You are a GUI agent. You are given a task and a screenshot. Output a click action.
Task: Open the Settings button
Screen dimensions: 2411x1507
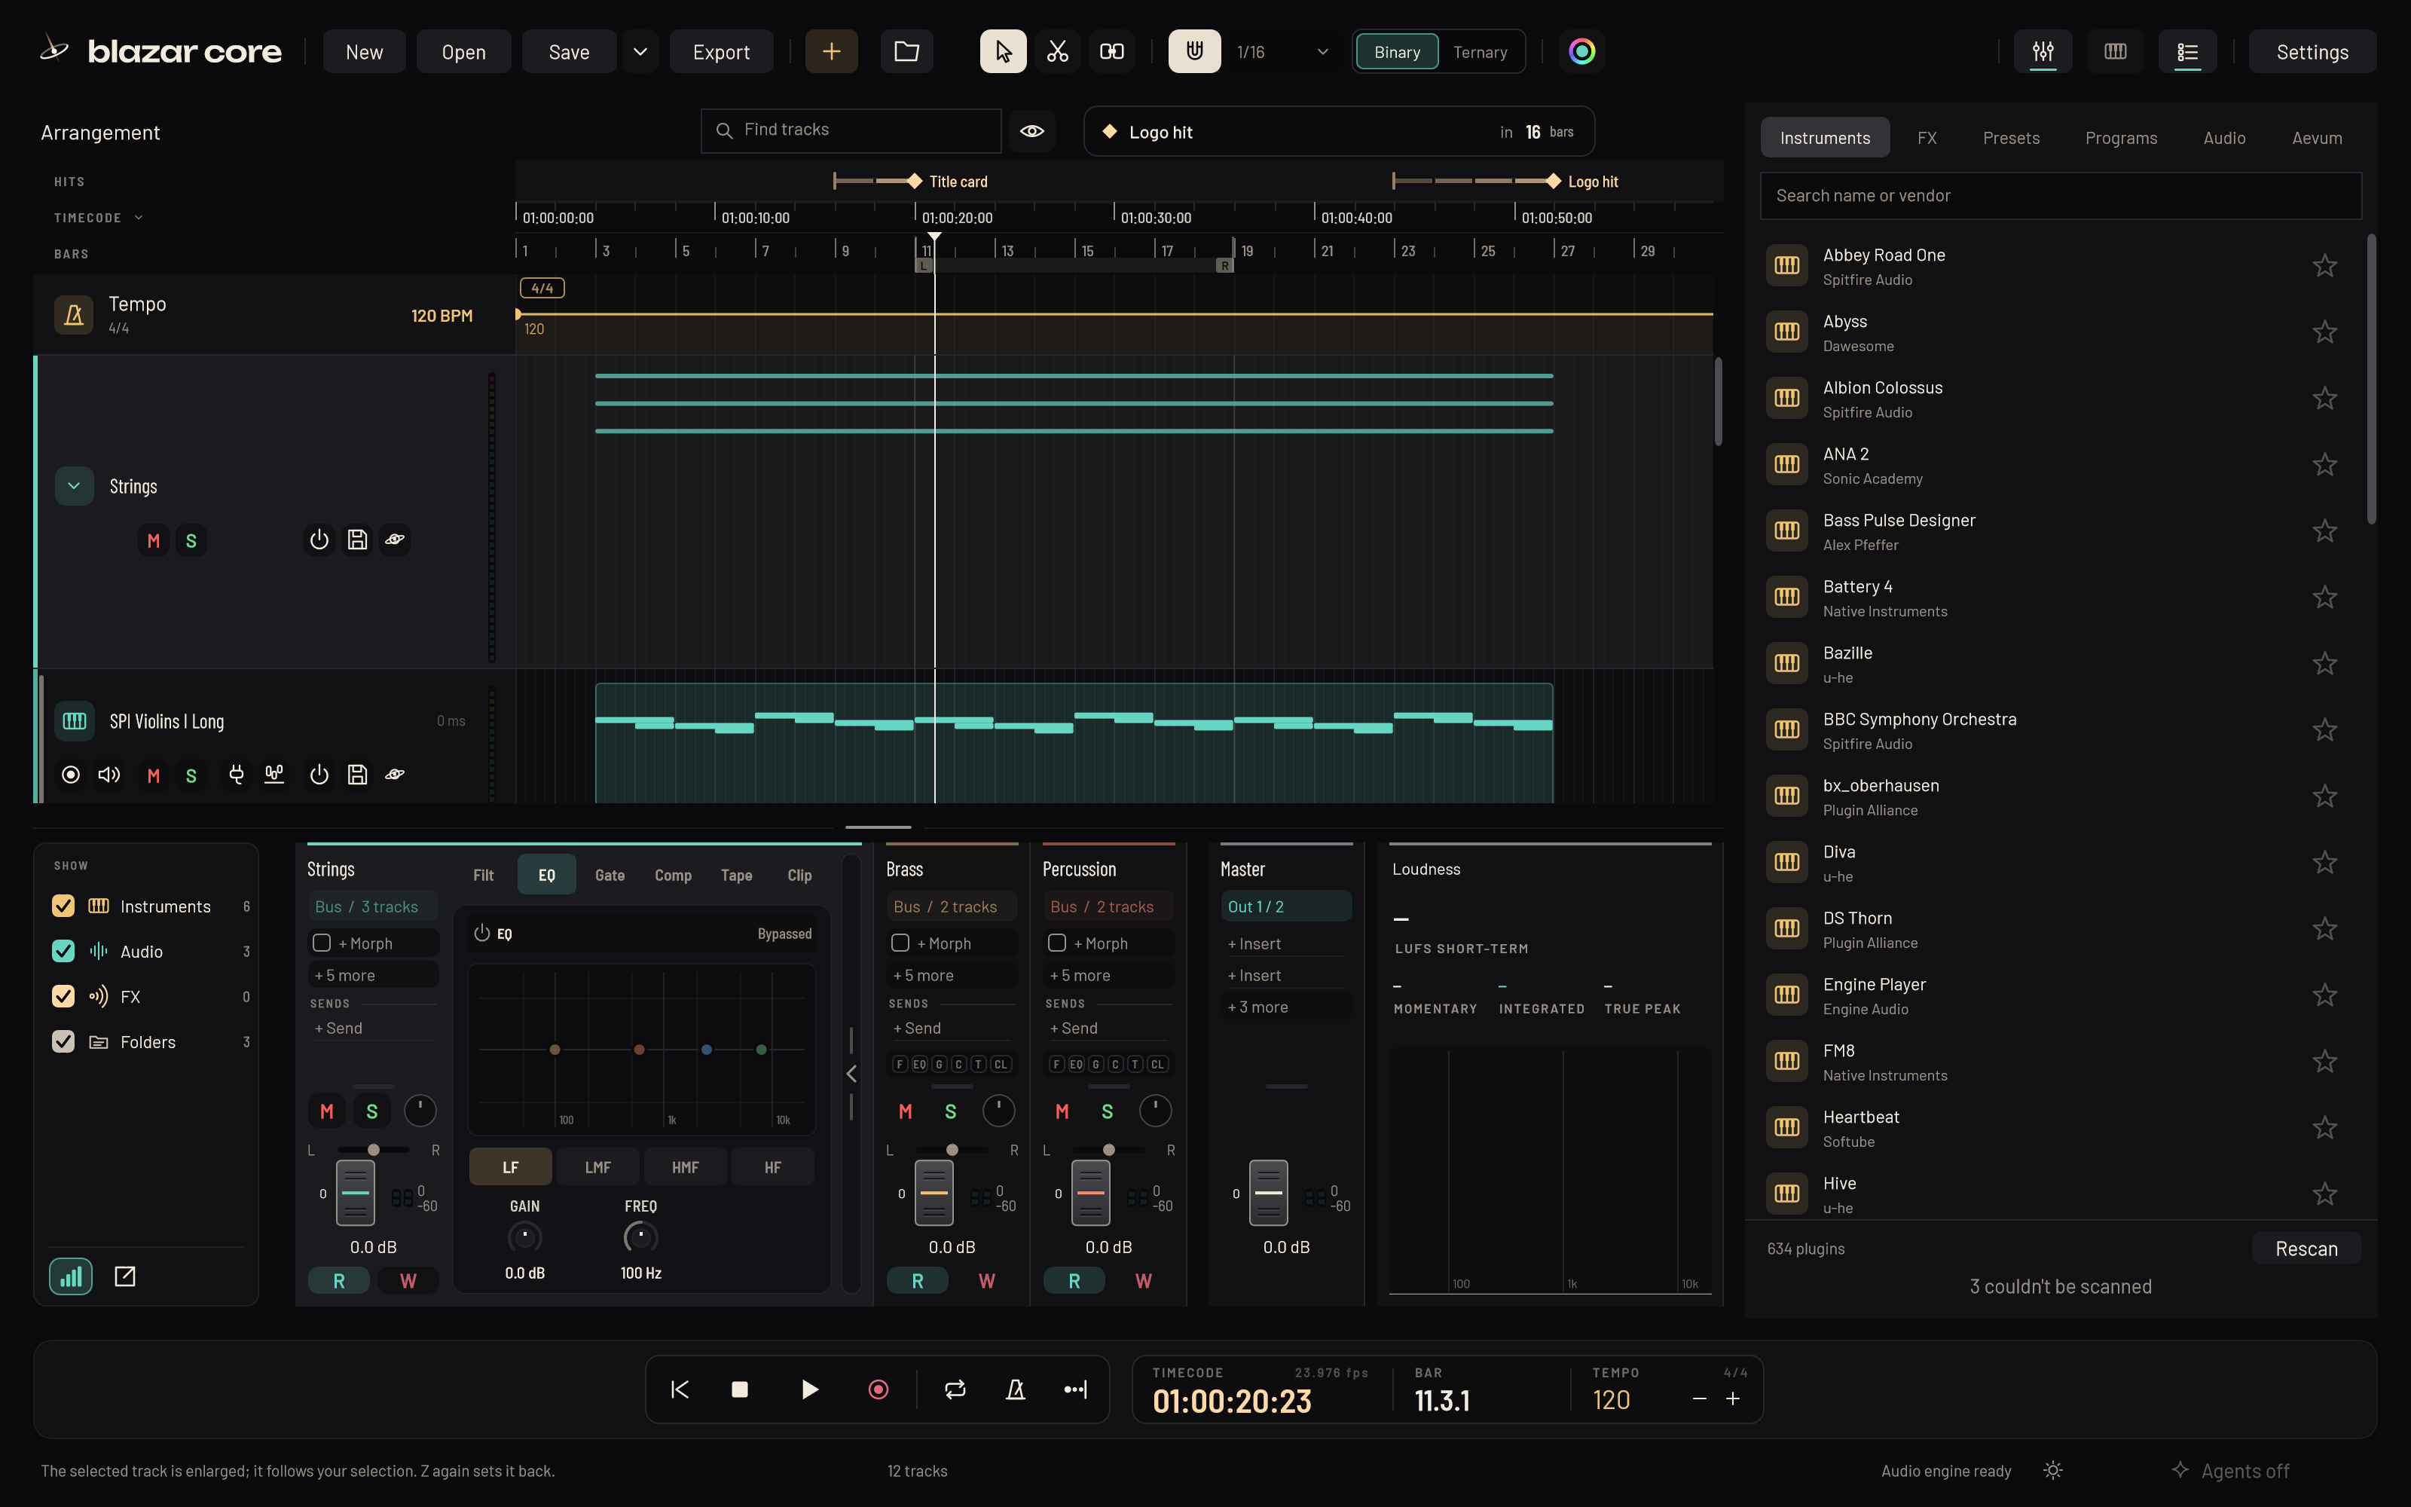[2312, 52]
